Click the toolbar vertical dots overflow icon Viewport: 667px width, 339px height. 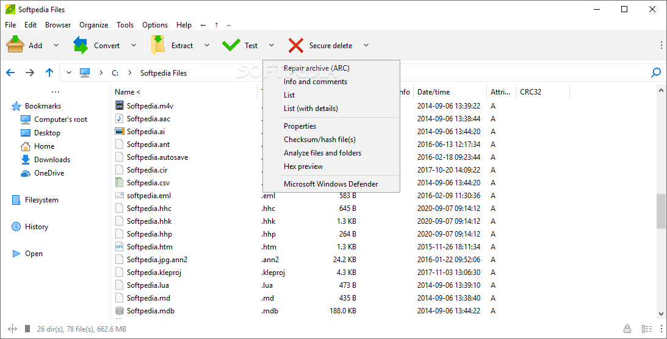point(662,45)
